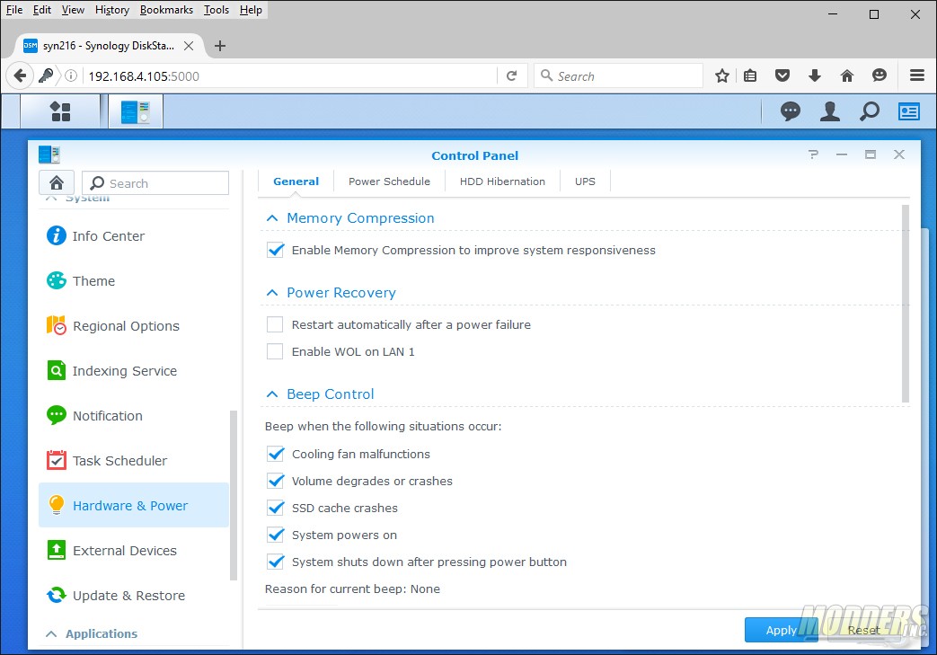Click the Reset button

click(x=863, y=630)
